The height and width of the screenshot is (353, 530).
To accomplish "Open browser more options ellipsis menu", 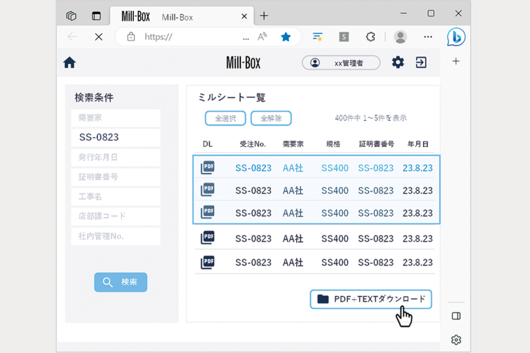I will pos(428,37).
